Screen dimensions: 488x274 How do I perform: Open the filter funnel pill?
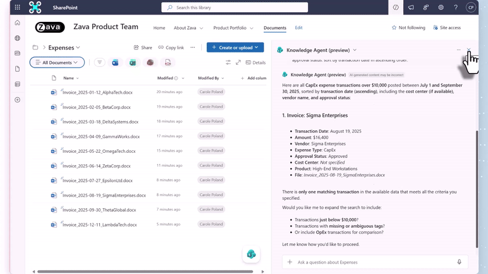pyautogui.click(x=99, y=63)
